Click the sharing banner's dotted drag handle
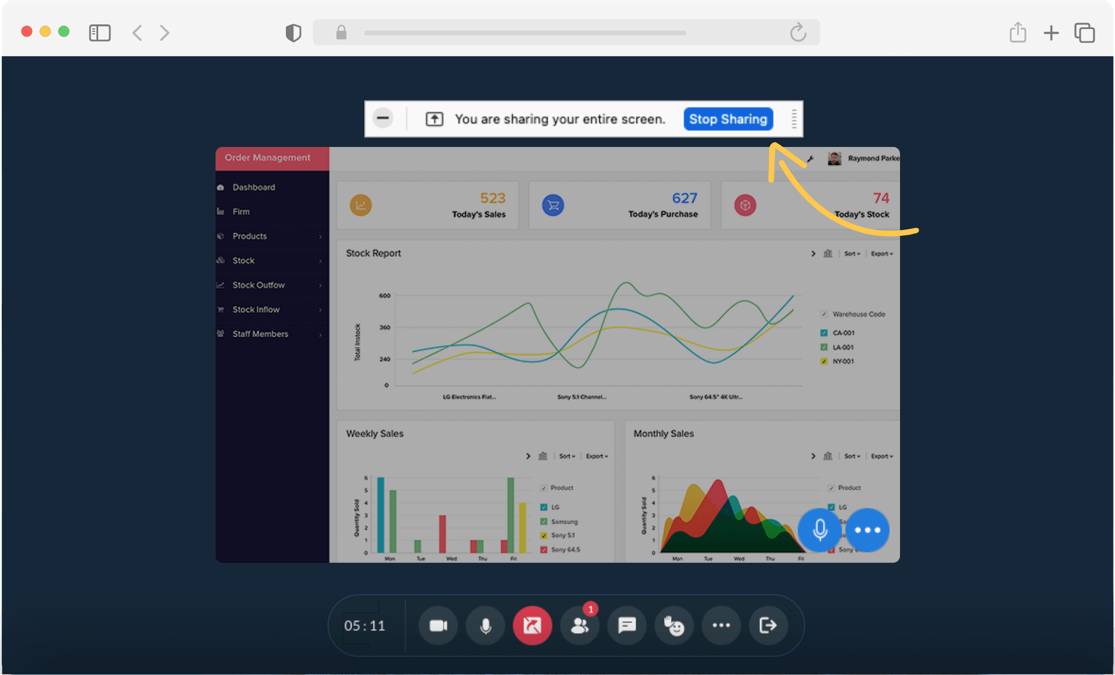The width and height of the screenshot is (1115, 675). pos(794,119)
